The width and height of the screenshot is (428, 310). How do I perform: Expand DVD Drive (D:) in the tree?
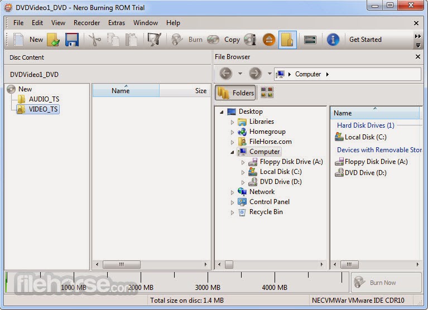[243, 182]
